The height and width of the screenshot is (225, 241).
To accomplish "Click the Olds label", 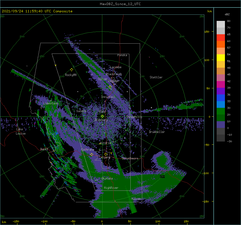I will point(102,112).
